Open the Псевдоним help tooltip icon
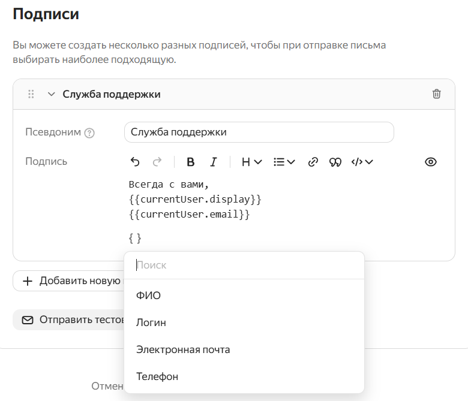Image resolution: width=468 pixels, height=401 pixels. click(x=89, y=132)
